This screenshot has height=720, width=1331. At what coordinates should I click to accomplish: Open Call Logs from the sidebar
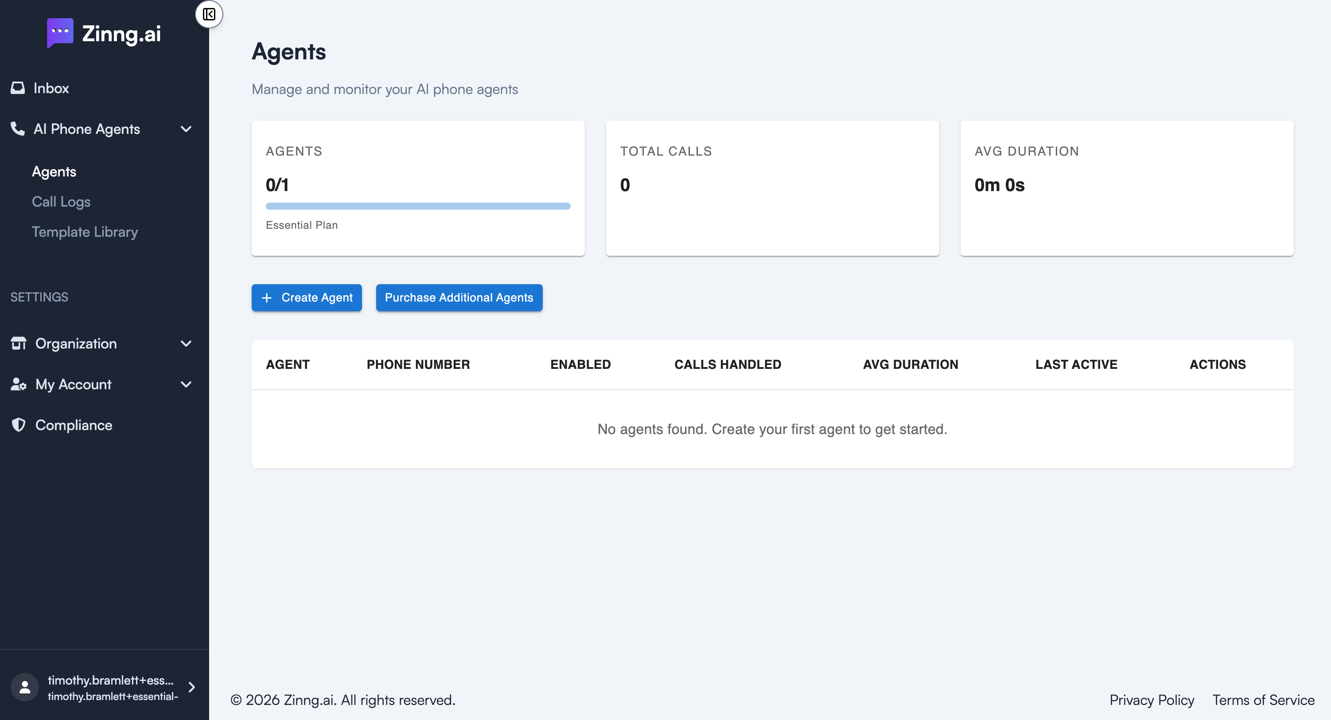click(x=61, y=202)
